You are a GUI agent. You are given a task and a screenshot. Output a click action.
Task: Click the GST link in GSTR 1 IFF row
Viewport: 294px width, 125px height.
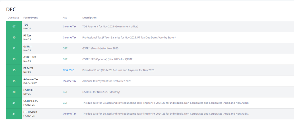65,59
